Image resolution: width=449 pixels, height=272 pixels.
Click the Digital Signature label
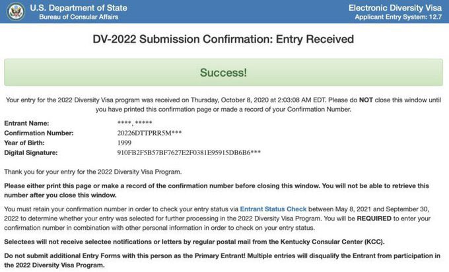click(x=31, y=153)
